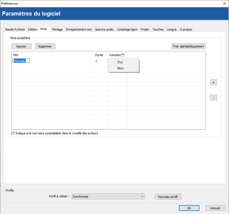Click the Ajouter button
This screenshot has height=214, width=229.
point(21,46)
